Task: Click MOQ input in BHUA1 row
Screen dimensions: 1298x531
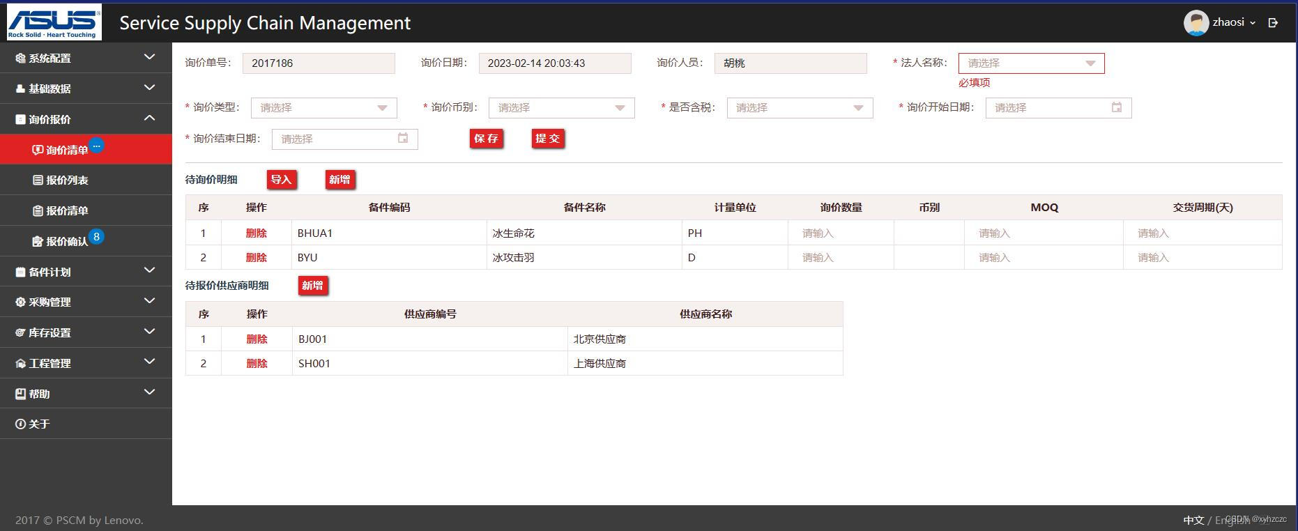Action: click(x=1044, y=233)
